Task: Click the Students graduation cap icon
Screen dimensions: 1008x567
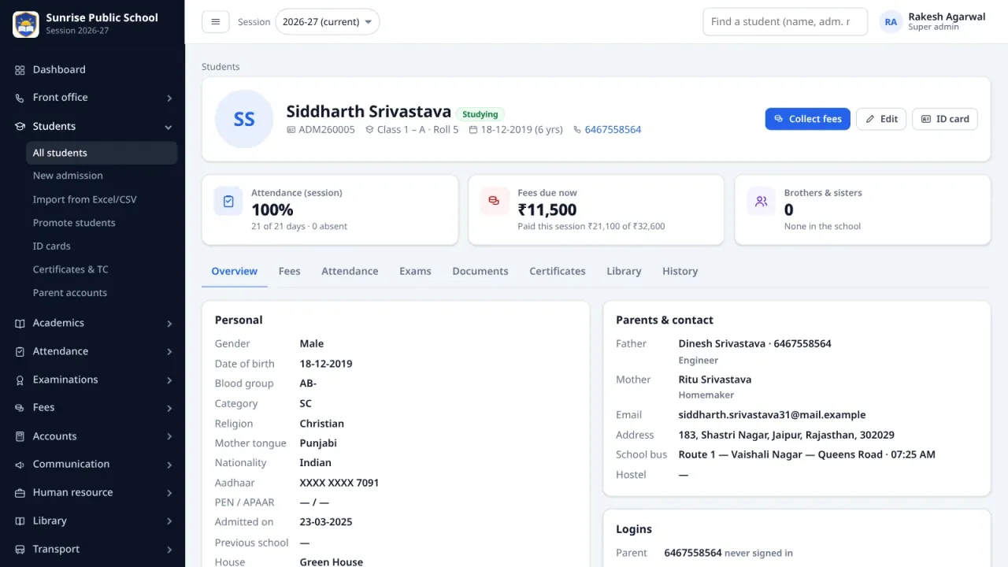Action: (20, 126)
